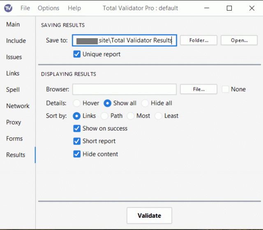Image resolution: width=263 pixels, height=230 pixels.
Task: Select the Spell tab in sidebar
Action: coord(13,90)
